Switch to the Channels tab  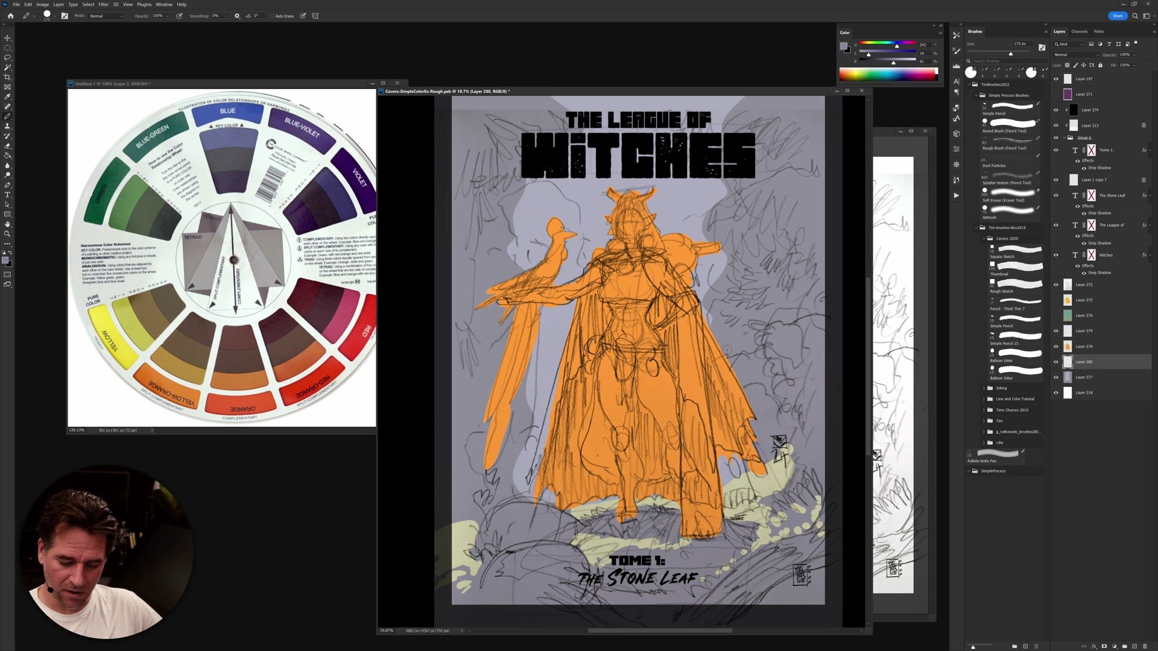(x=1079, y=31)
